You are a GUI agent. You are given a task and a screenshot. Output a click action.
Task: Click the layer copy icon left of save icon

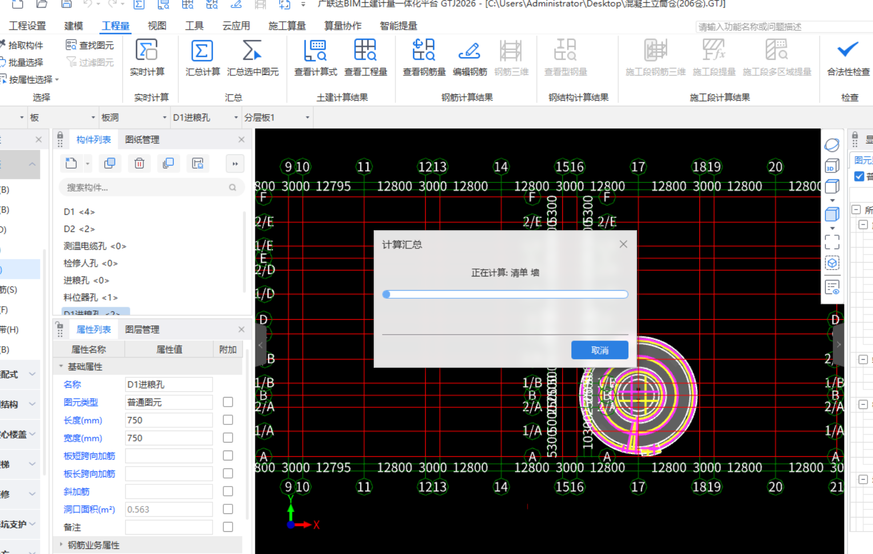168,163
